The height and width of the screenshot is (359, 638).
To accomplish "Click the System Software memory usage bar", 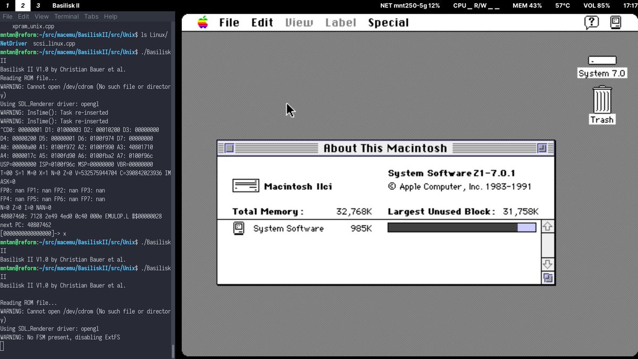I will tap(462, 228).
